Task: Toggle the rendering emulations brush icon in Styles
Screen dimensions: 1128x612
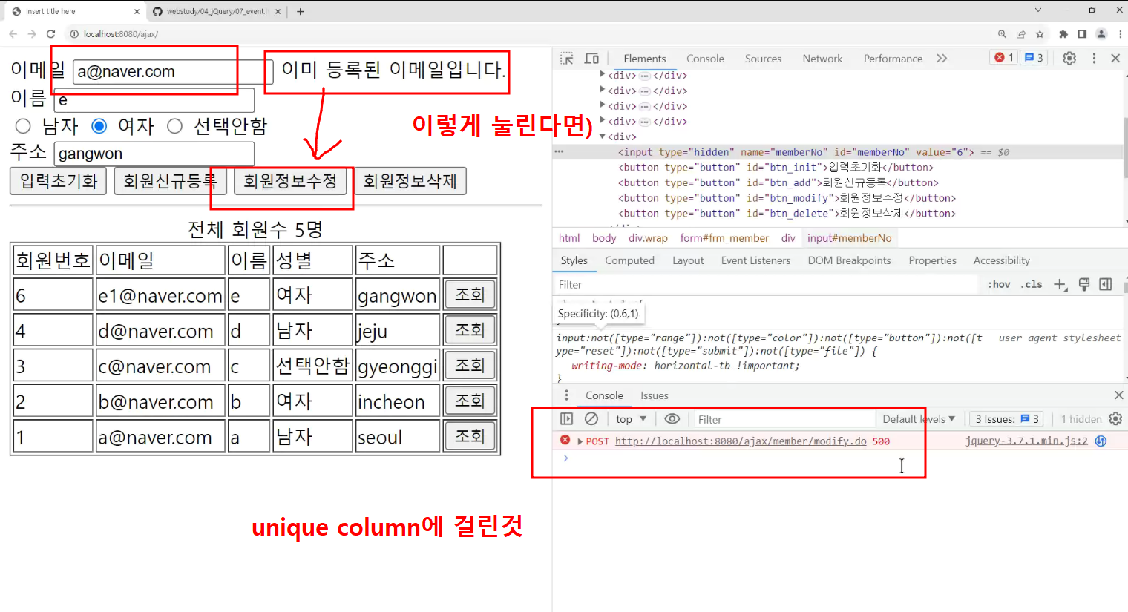Action: [1084, 284]
